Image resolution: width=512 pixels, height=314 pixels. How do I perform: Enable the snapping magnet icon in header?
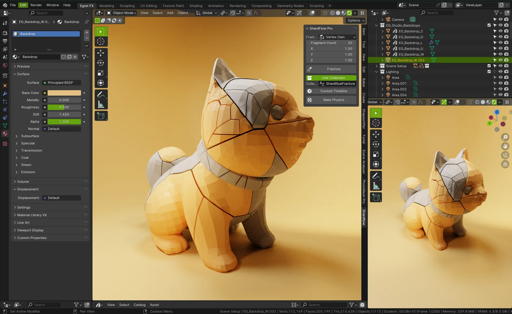pos(232,13)
